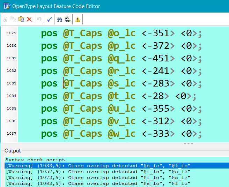This screenshot has width=229, height=187.
Task: Click the @v_lc class in code
Action: point(121,121)
